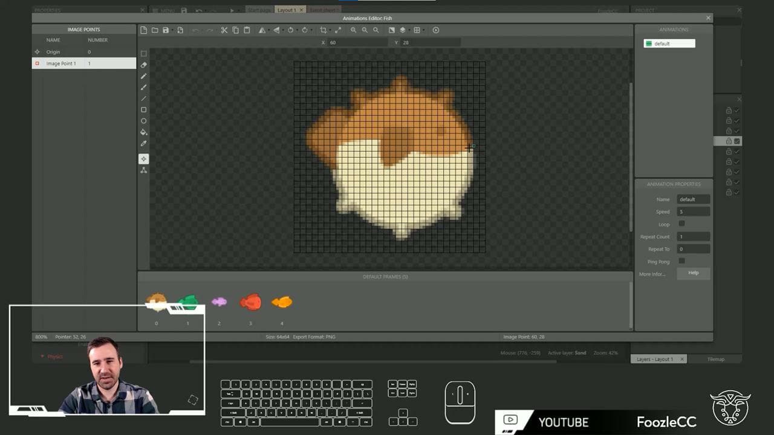Select the Fill bucket tool
Viewport: 774px width, 435px height.
pyautogui.click(x=143, y=132)
